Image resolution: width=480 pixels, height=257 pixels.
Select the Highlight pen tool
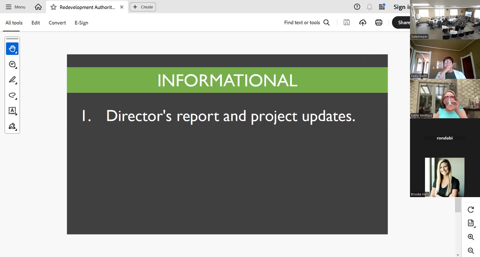(12, 80)
